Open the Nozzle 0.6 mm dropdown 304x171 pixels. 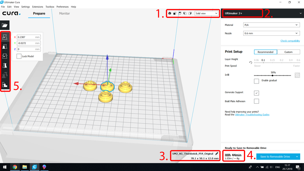(x=271, y=33)
